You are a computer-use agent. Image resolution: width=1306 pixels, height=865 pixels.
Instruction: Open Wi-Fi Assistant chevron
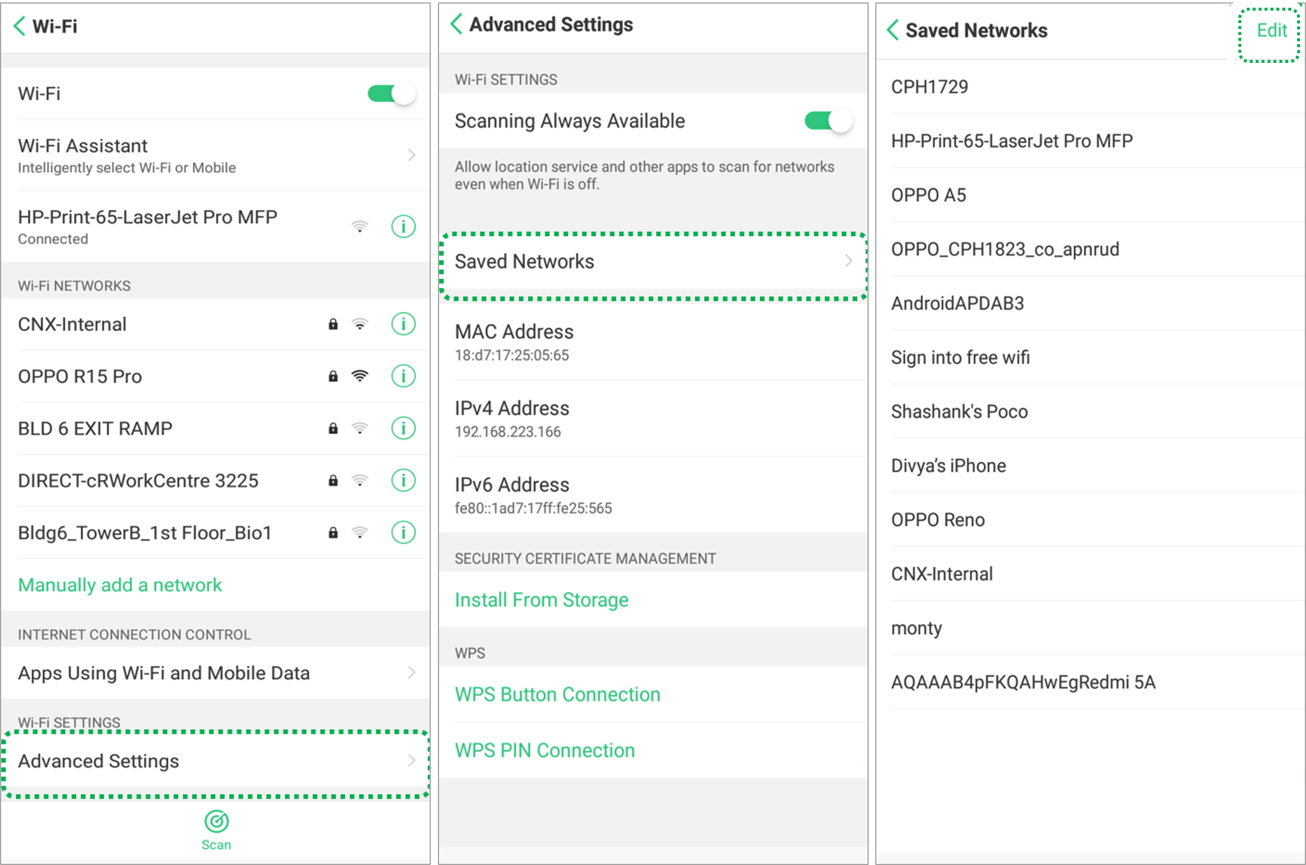411,155
